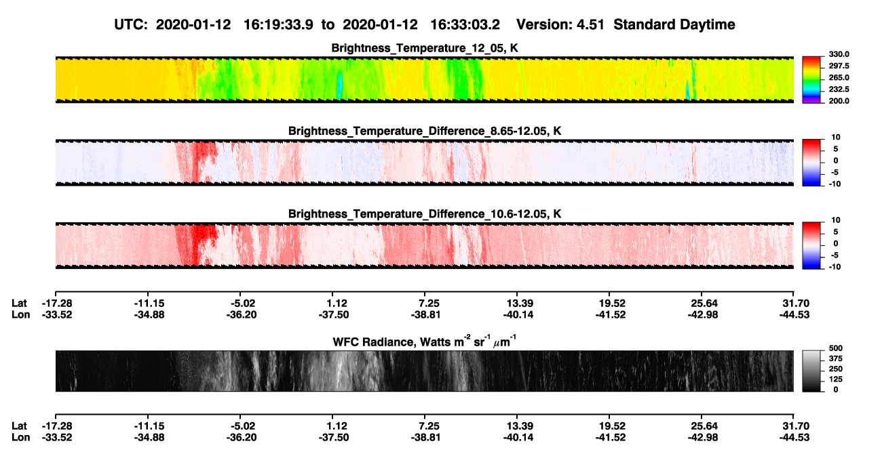
Task: Click the rainbow colorbar for Brightness_Temperature_12_05
Action: coord(812,79)
